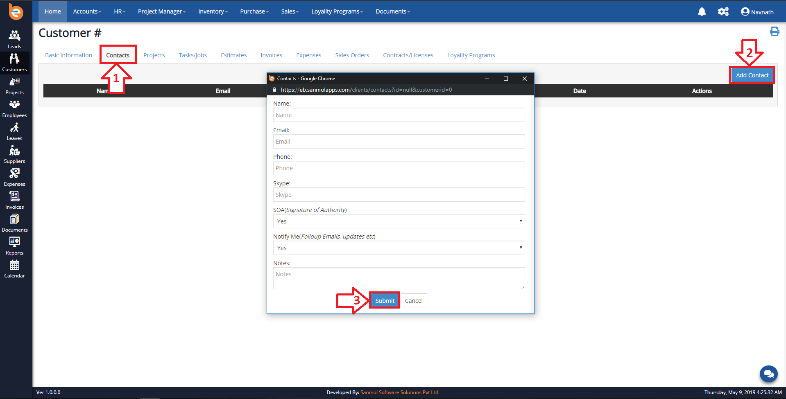
Task: Open the Navnath user profile menu
Action: 757,12
